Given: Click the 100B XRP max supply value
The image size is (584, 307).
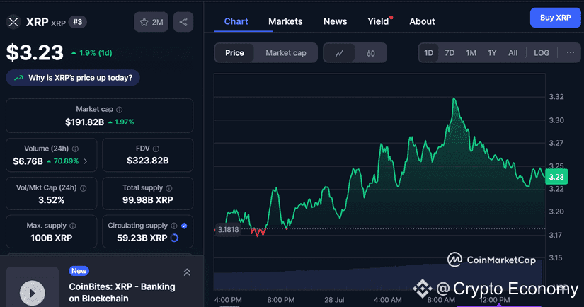Looking at the screenshot, I should [52, 238].
